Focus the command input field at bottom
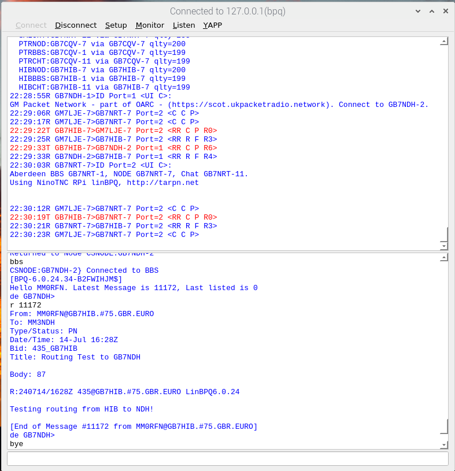Image resolution: width=455 pixels, height=471 pixels. click(x=227, y=458)
